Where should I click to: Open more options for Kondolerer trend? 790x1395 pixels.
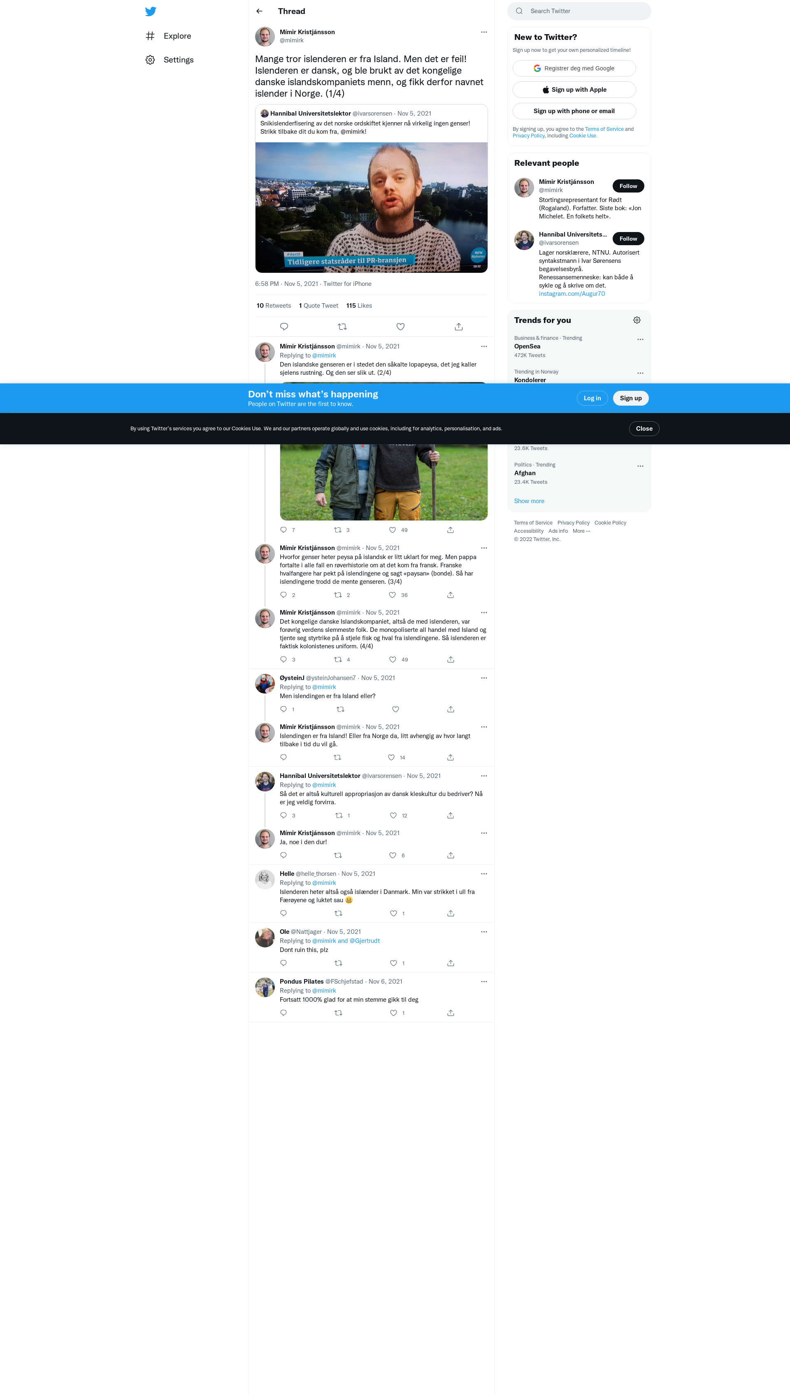click(640, 373)
